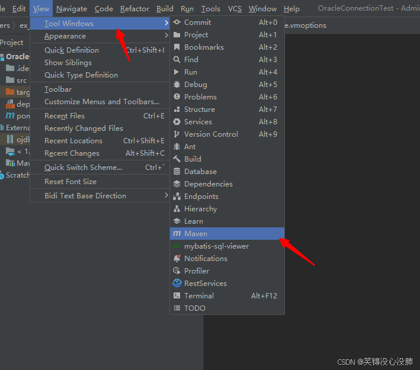420x370 pixels.
Task: Select Quick Definition menu entry
Action: 100,50
